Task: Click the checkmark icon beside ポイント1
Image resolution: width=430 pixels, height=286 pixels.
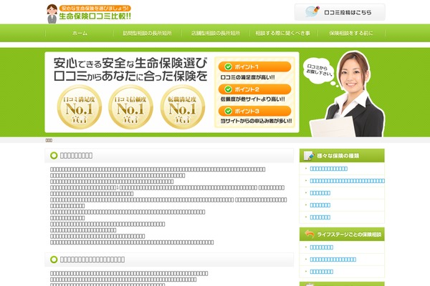Action: click(x=228, y=66)
